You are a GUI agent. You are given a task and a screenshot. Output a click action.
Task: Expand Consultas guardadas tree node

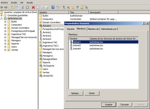pos(1,15)
